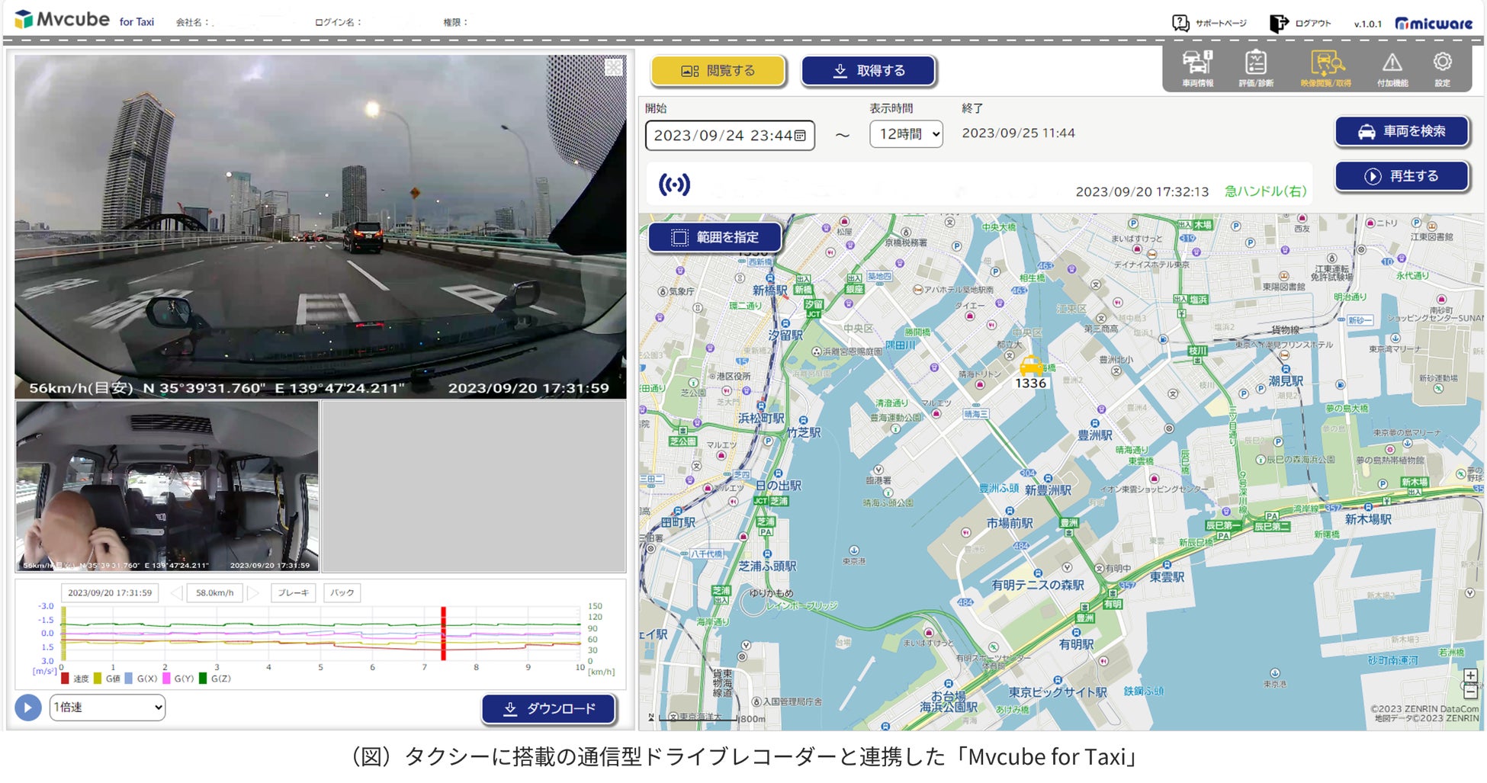Image resolution: width=1487 pixels, height=783 pixels.
Task: Click the live broadcast signal icon
Action: click(x=674, y=185)
